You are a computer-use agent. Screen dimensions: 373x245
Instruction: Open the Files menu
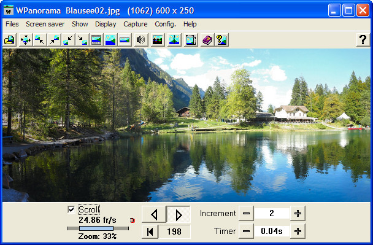pos(12,24)
